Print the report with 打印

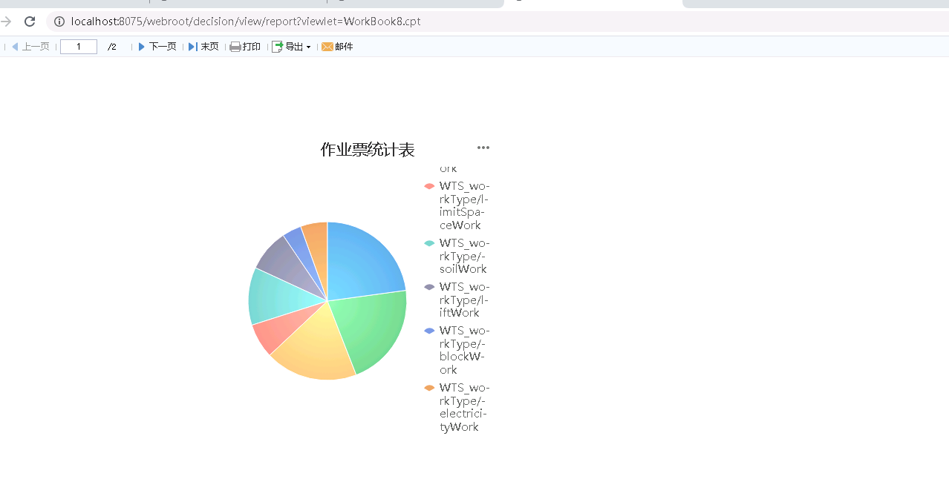tap(245, 47)
